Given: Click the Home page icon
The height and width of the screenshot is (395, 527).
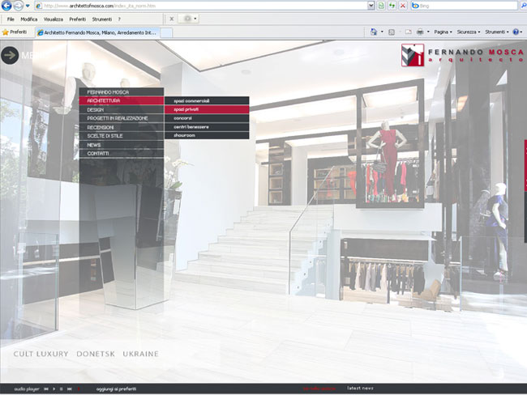Looking at the screenshot, I should (x=374, y=32).
